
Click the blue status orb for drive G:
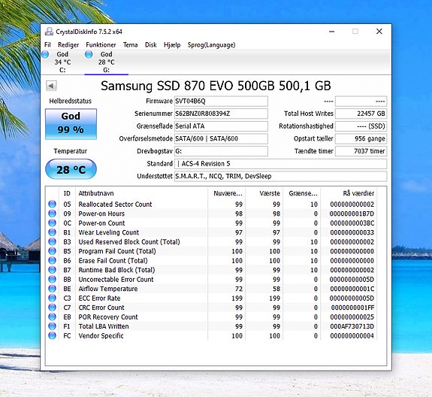(89, 54)
